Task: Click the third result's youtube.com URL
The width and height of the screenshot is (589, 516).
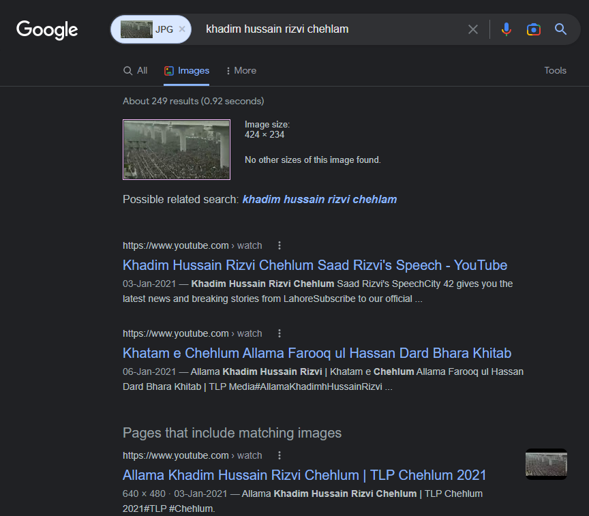Action: click(x=192, y=455)
